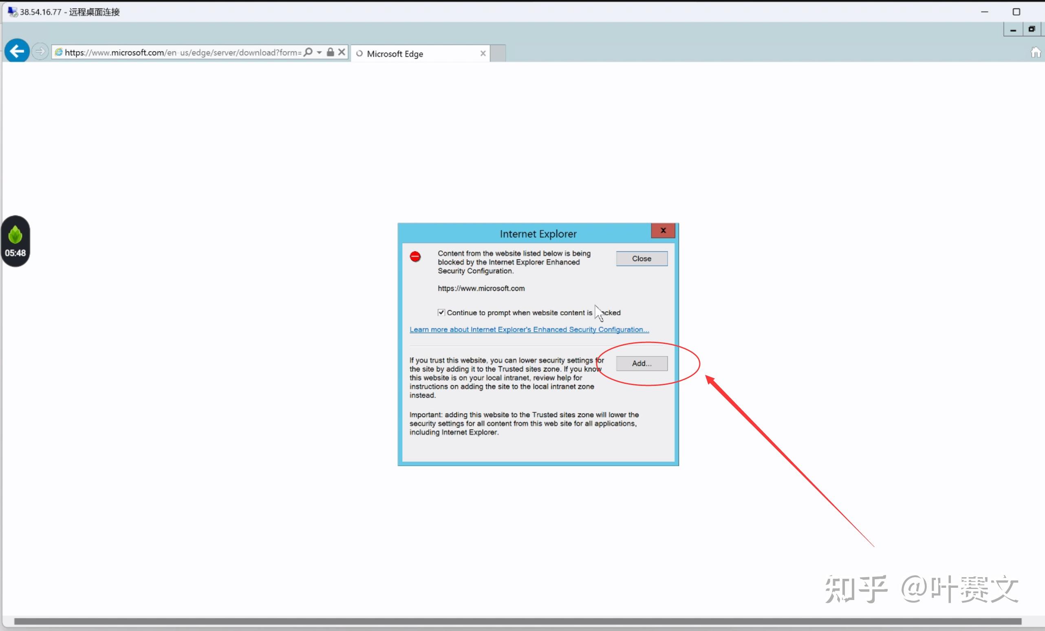
Task: Open a new blank tab
Action: coord(498,53)
